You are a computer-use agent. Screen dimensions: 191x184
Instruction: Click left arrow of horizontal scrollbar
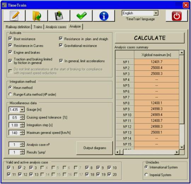click(117, 152)
